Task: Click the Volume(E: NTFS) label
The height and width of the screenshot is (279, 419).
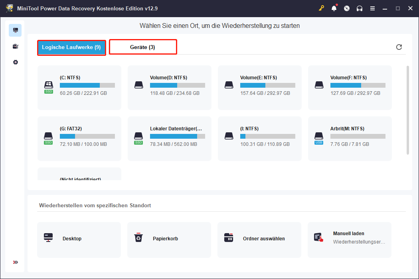Action: [x=259, y=78]
